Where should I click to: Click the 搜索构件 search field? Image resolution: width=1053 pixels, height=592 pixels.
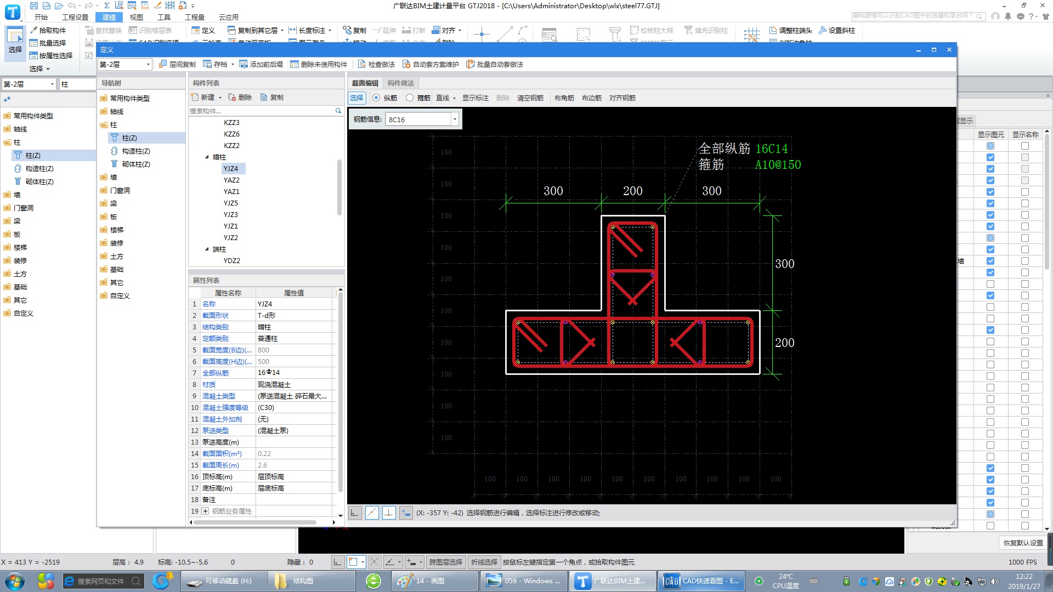point(261,111)
